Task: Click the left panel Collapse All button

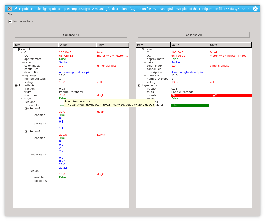Action: [x=71, y=35]
